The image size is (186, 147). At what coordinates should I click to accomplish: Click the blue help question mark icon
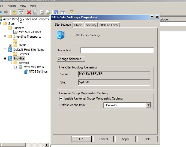56,12
